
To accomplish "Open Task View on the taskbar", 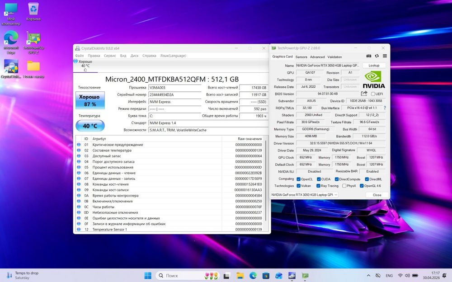I will (x=226, y=276).
